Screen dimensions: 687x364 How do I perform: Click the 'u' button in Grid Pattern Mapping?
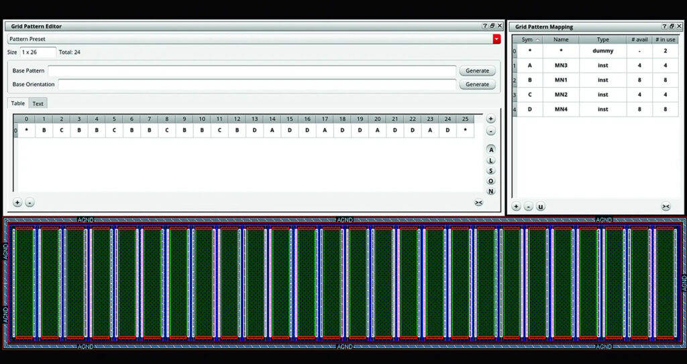pos(541,206)
